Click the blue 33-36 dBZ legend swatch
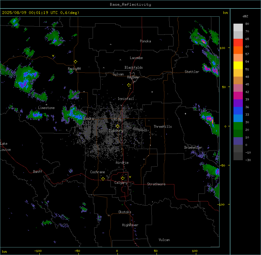The height and width of the screenshot is (255, 261). point(238,111)
